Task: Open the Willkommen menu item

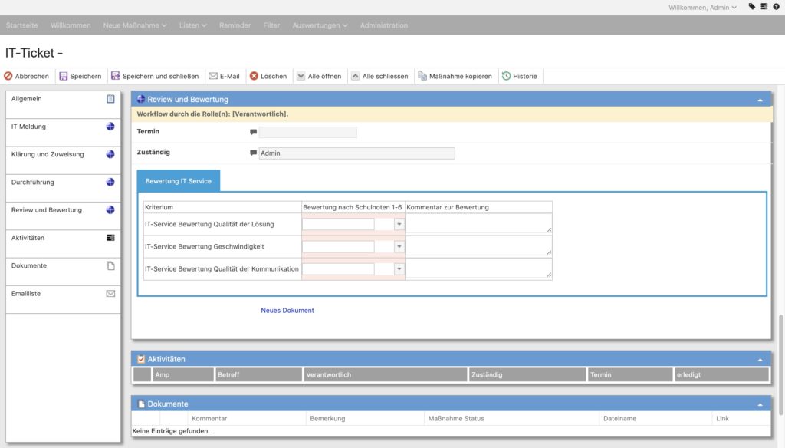Action: coord(71,25)
